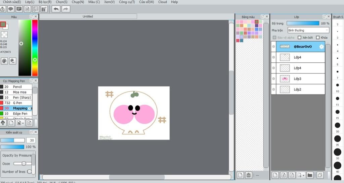The image size is (344, 183).
Task: Add a new brush with the page icon
Action: (x=11, y=123)
